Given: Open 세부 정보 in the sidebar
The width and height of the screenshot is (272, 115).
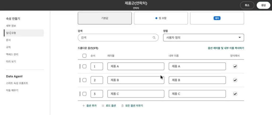Looking at the screenshot, I should pos(11,26).
